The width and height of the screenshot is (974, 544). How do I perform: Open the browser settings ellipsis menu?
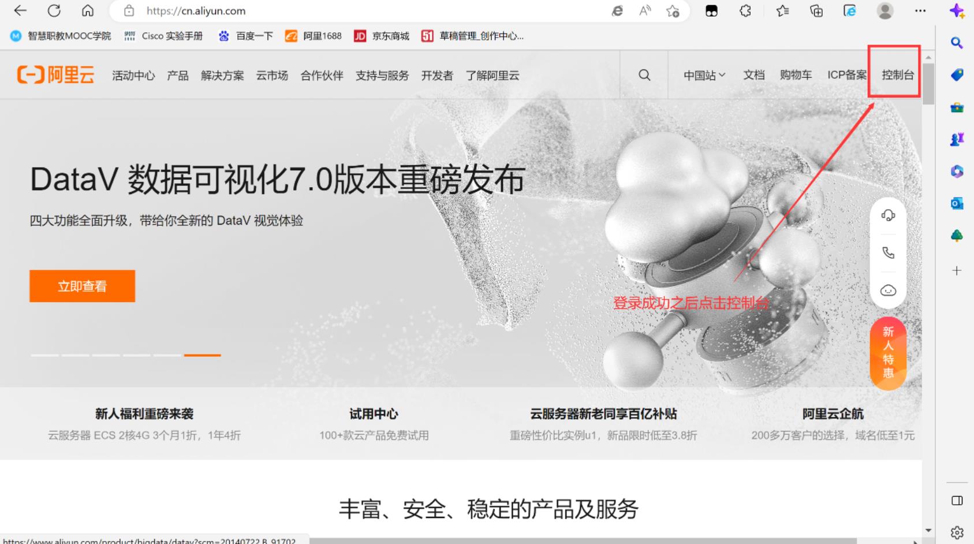tap(920, 10)
